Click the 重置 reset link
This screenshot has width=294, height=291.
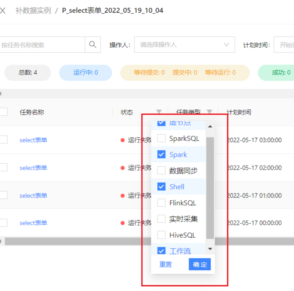166,264
